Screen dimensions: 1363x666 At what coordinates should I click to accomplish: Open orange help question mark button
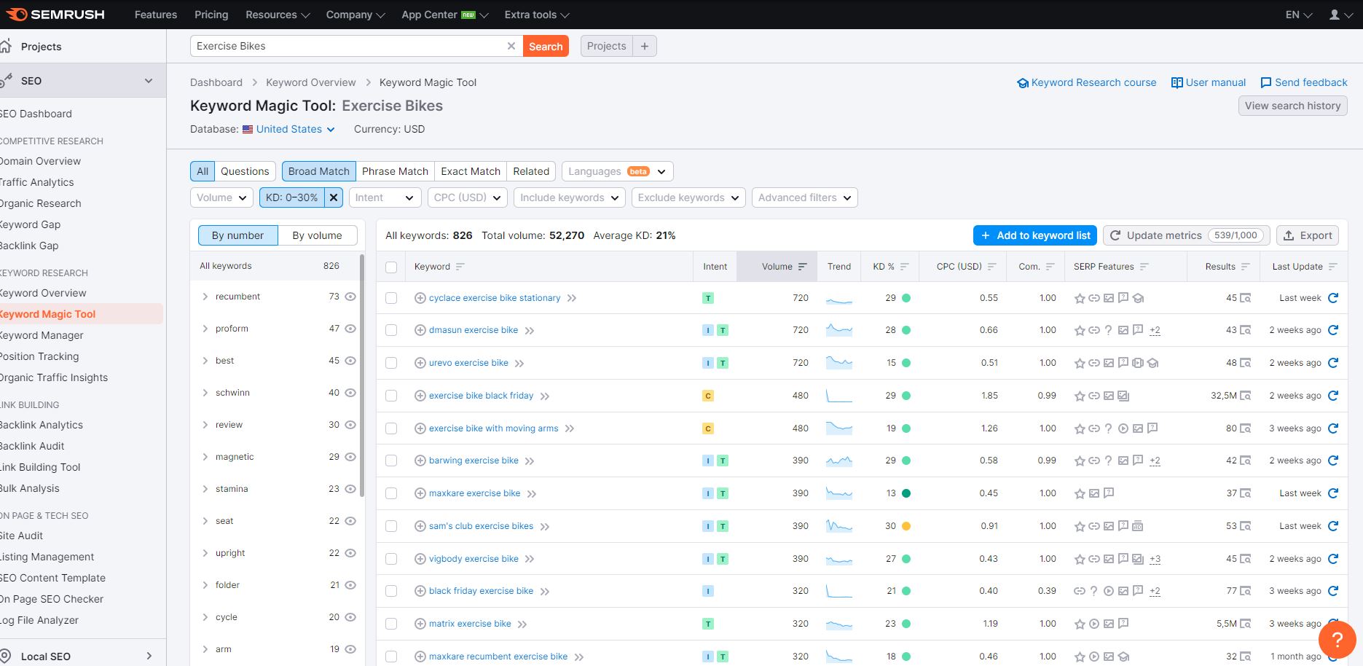coord(1337,640)
